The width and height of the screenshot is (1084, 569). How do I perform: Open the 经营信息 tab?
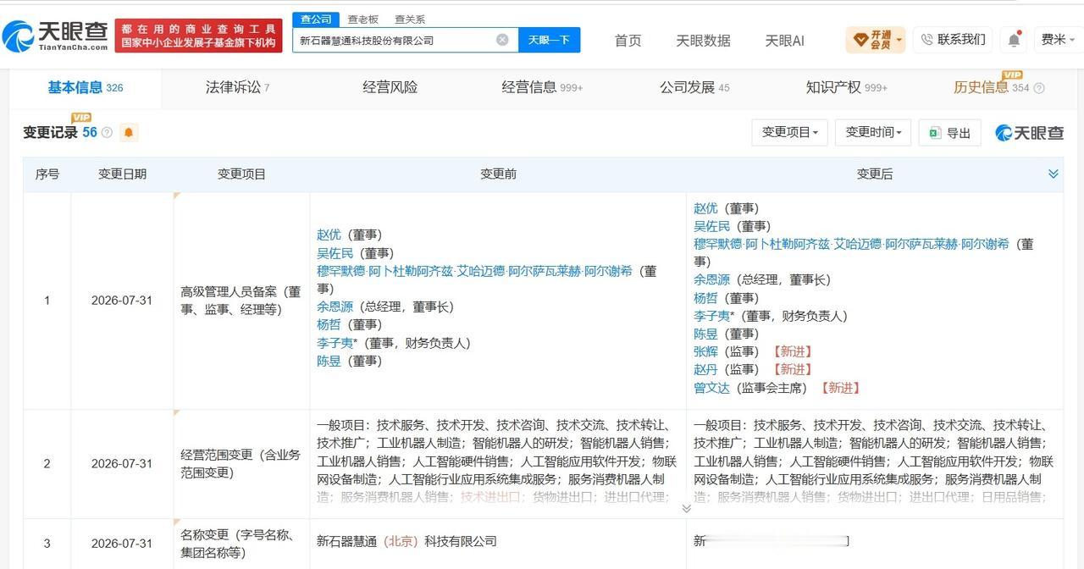click(x=542, y=87)
